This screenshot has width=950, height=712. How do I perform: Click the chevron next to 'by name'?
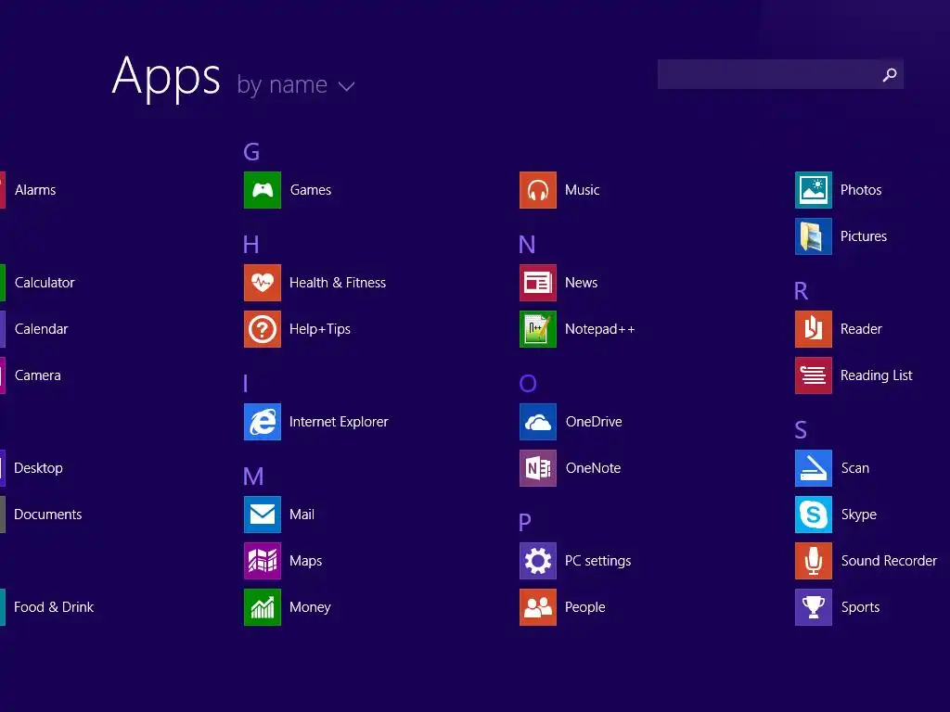click(347, 86)
